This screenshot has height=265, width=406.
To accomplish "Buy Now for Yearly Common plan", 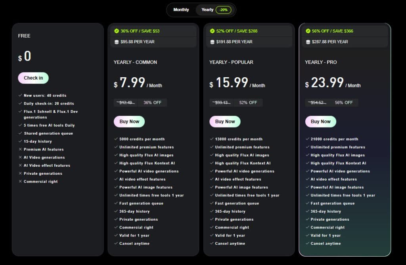I will 129,122.
